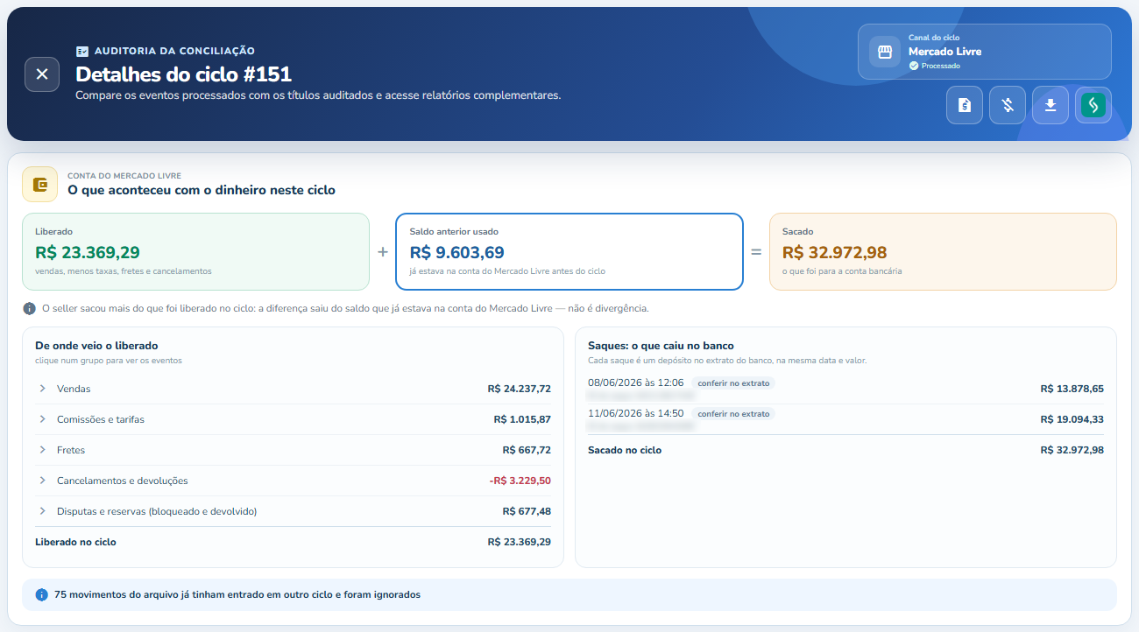The image size is (1139, 632).
Task: Click the Vendas amount R$ 24.237,72
Action: tap(520, 389)
